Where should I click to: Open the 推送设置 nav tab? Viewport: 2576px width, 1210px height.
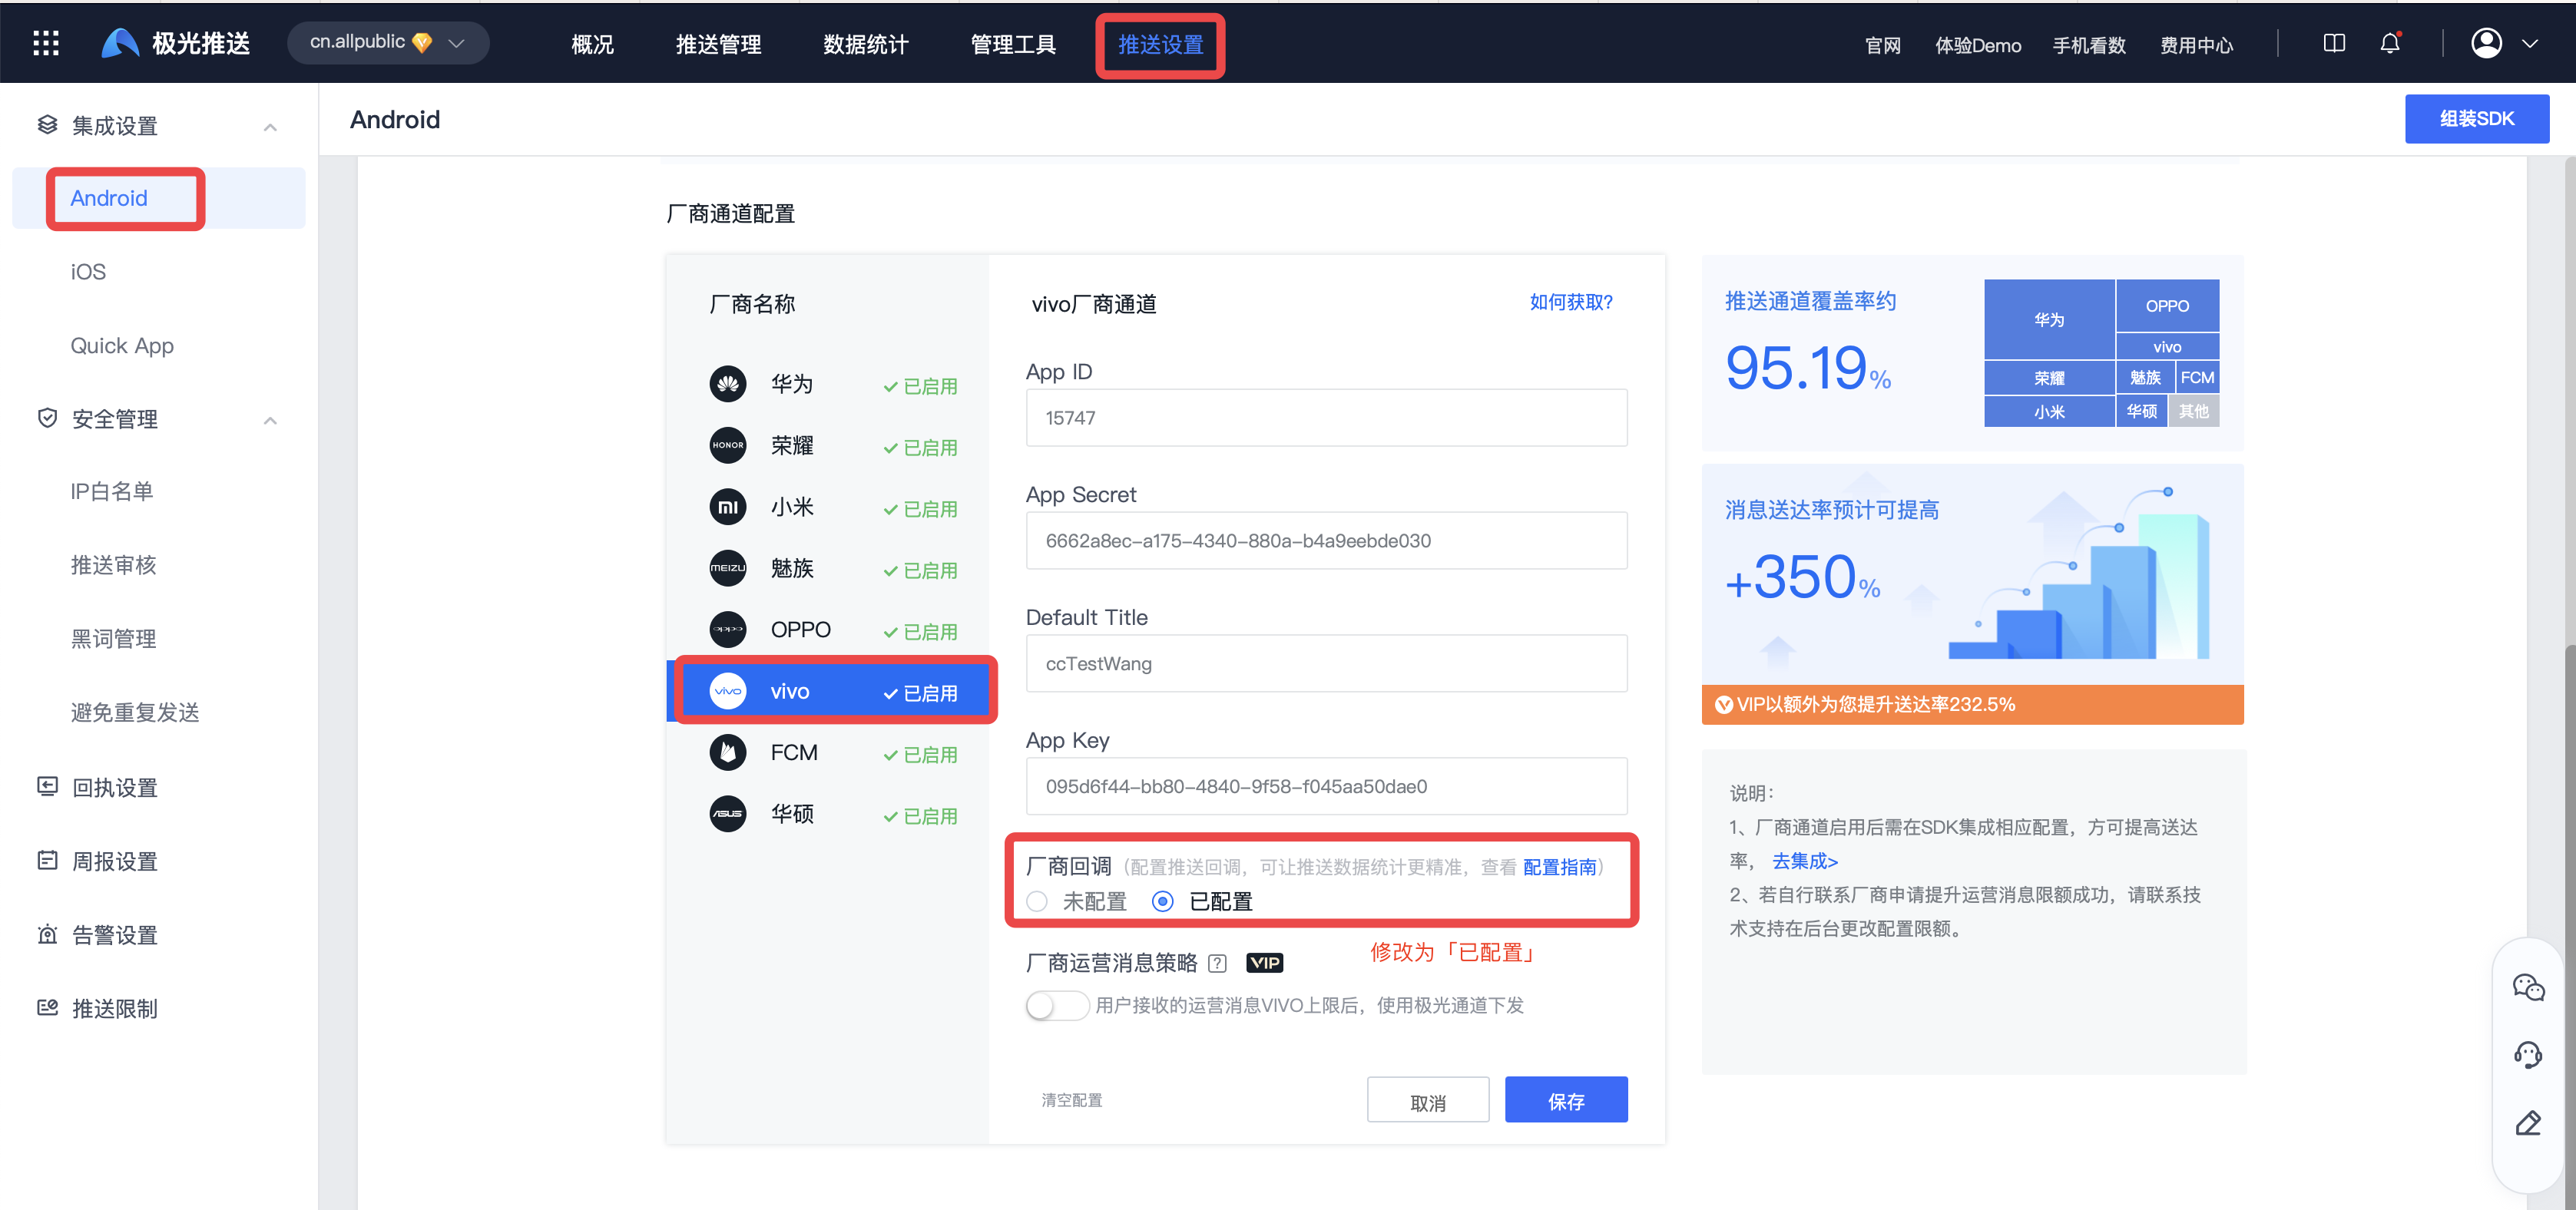[x=1160, y=44]
